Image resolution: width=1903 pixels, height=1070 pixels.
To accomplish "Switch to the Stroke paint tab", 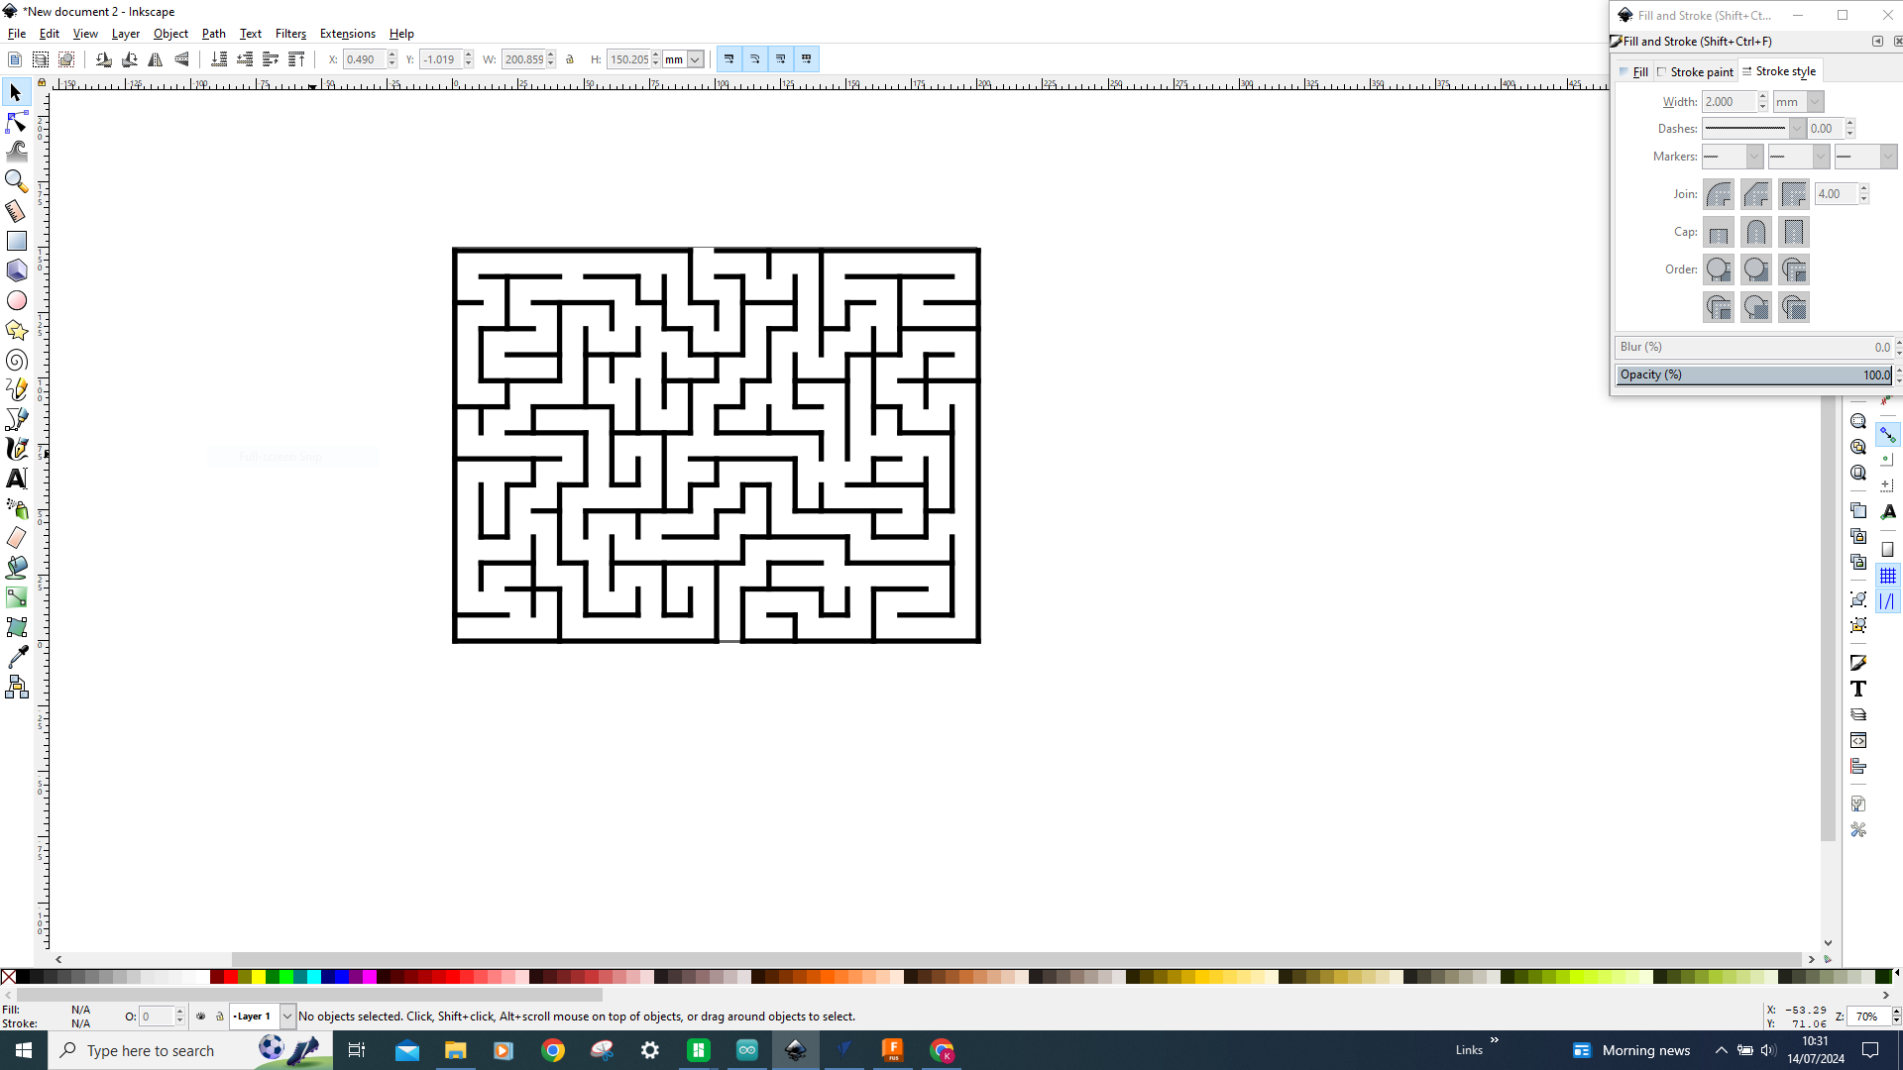I will [1695, 70].
